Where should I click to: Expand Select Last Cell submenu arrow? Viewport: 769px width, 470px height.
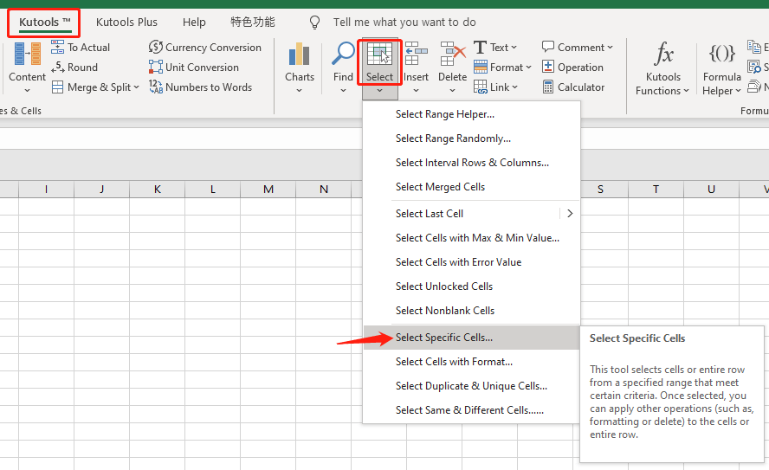570,214
